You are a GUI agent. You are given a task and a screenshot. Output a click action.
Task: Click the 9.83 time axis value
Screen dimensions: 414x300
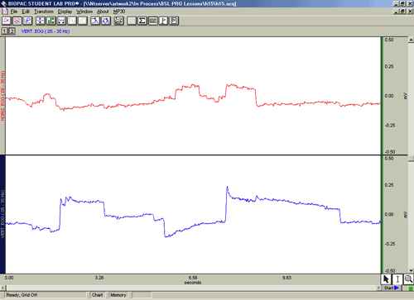286,278
